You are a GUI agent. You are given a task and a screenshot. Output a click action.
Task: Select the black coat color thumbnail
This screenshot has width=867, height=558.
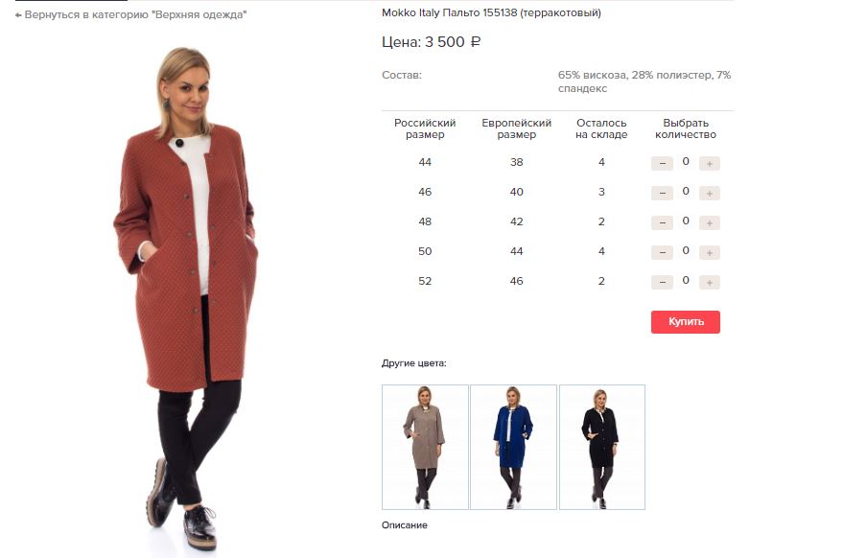602,447
